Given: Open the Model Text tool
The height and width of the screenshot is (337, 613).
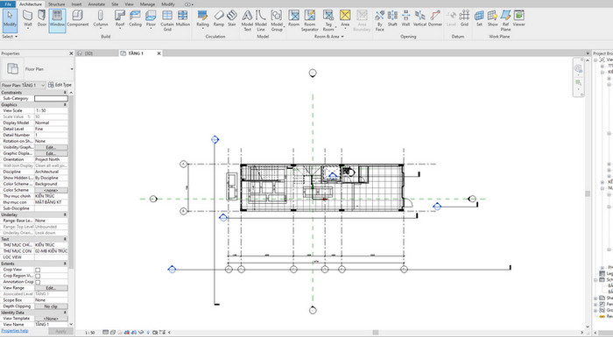Looking at the screenshot, I should pos(247,20).
